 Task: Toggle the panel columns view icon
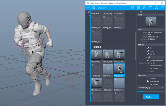click(x=150, y=8)
